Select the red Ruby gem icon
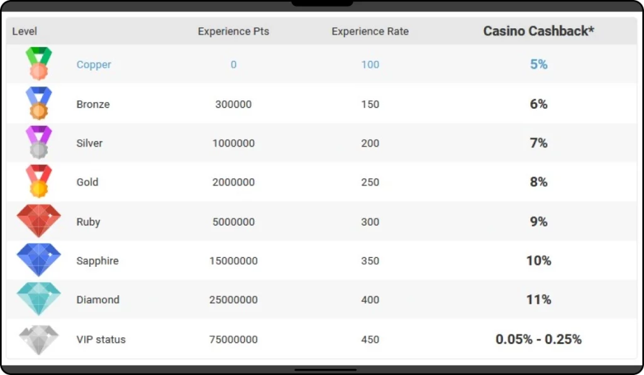Viewport: 644px width, 375px height. pos(38,221)
